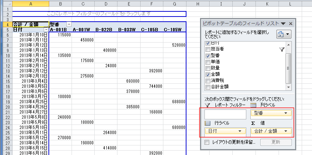
Task: Click the field list scrollbar thumb
Action: coord(288,68)
